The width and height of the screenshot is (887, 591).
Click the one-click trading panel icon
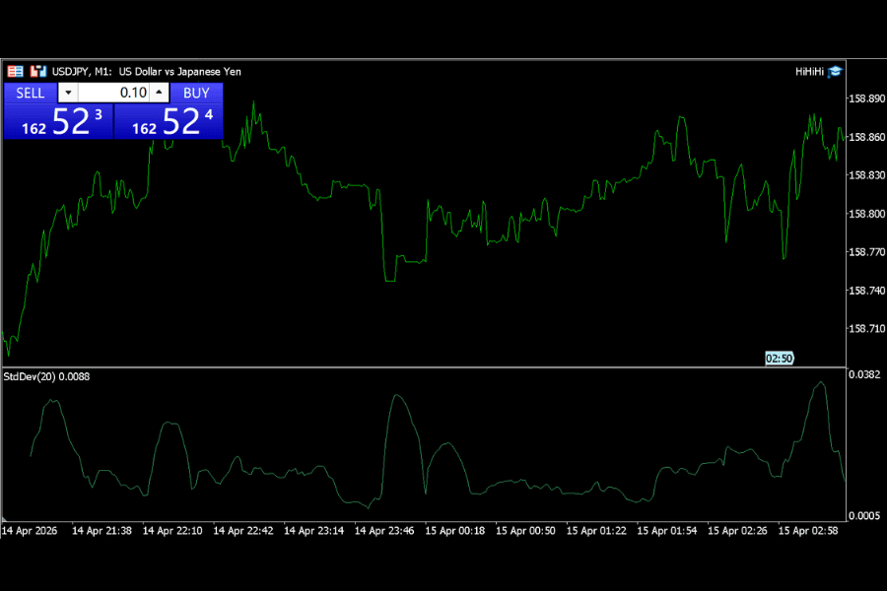(37, 71)
